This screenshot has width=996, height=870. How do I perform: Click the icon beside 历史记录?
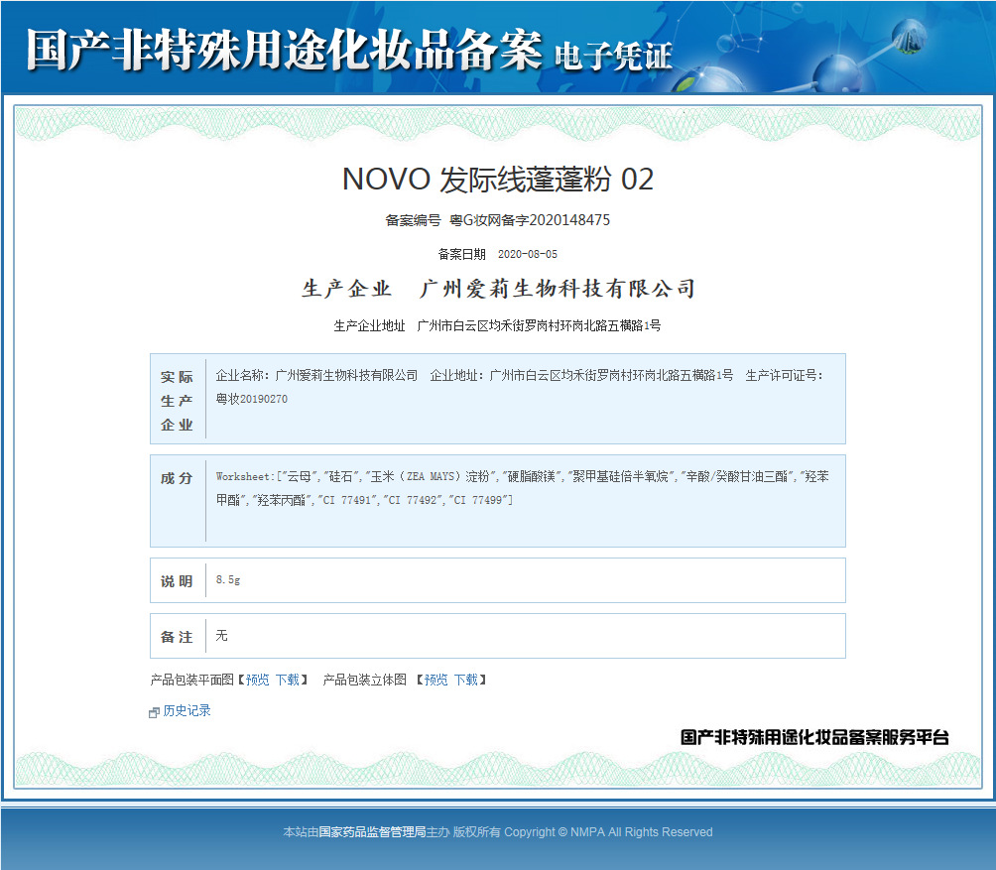pyautogui.click(x=154, y=712)
